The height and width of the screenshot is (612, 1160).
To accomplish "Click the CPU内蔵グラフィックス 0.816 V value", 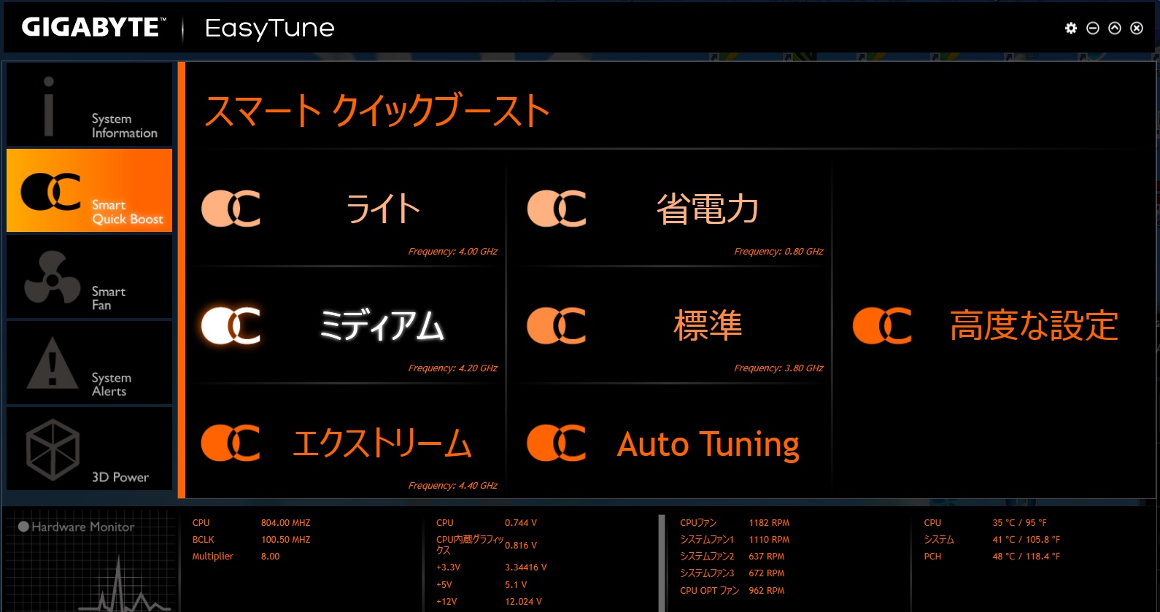I will (x=521, y=546).
